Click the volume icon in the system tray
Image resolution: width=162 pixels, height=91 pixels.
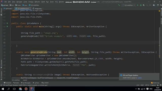(145, 89)
